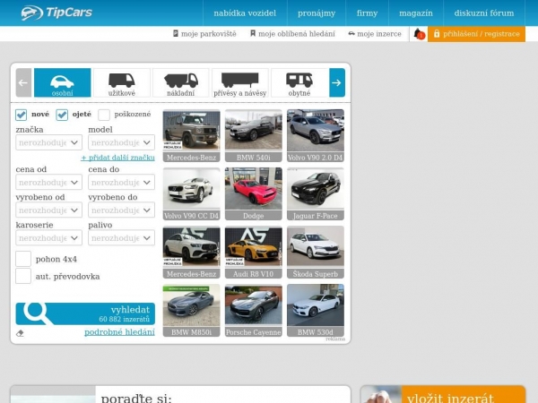Viewport: 538px width, 403px height.
Task: Open the BMW M850i thumbnail
Action: 192,311
